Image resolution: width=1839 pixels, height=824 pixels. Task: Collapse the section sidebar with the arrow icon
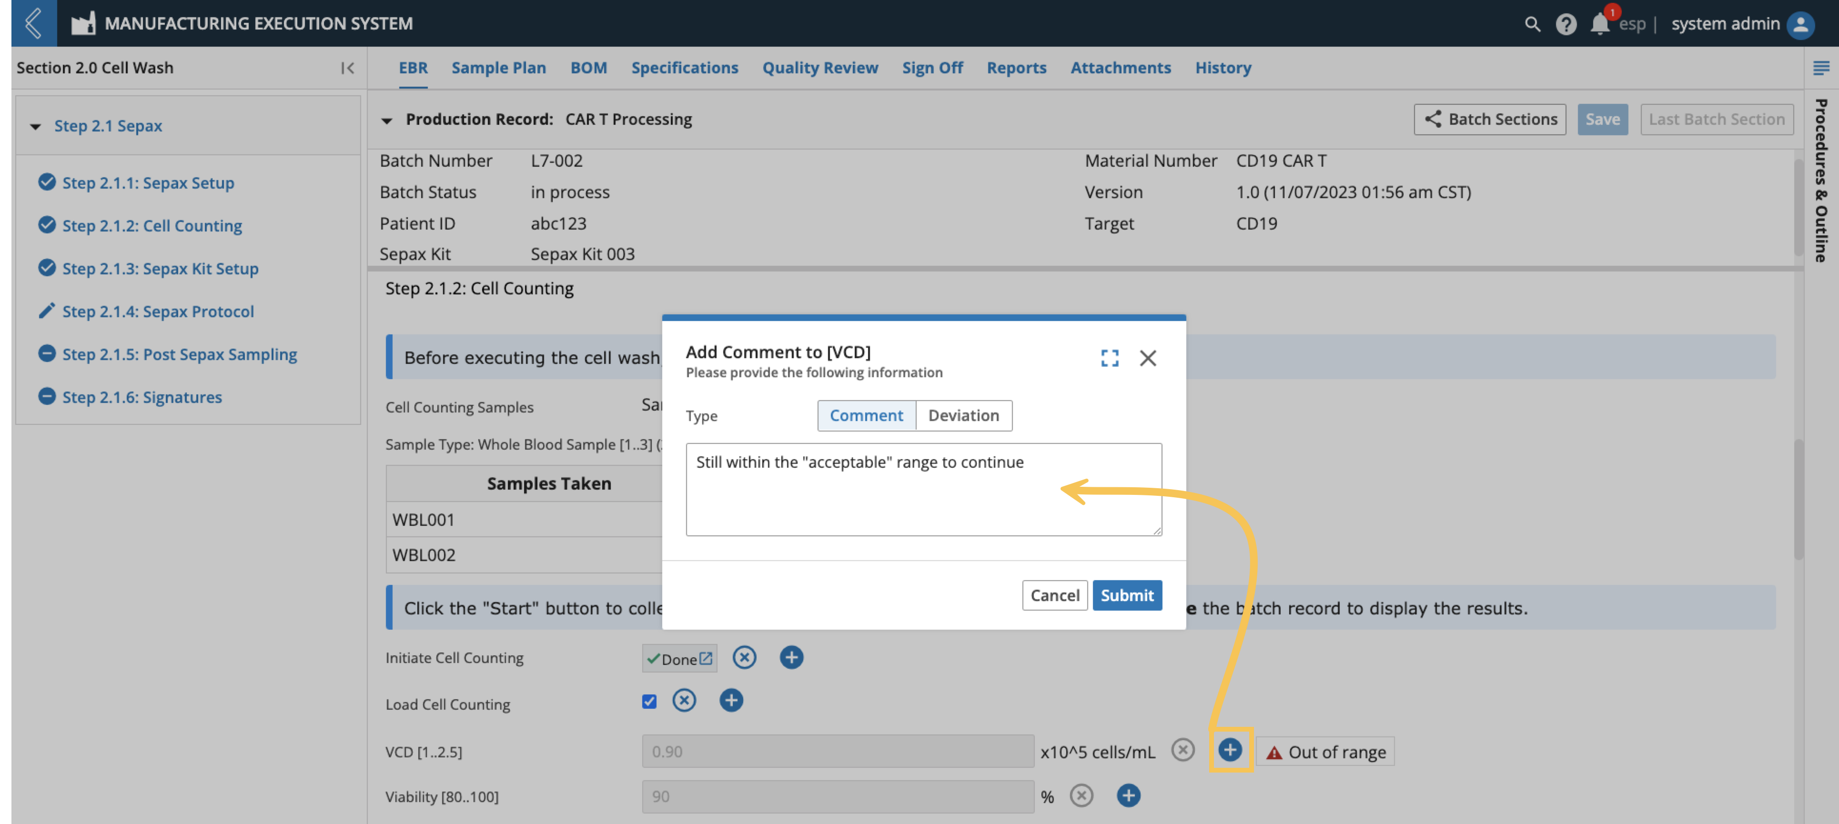[347, 68]
